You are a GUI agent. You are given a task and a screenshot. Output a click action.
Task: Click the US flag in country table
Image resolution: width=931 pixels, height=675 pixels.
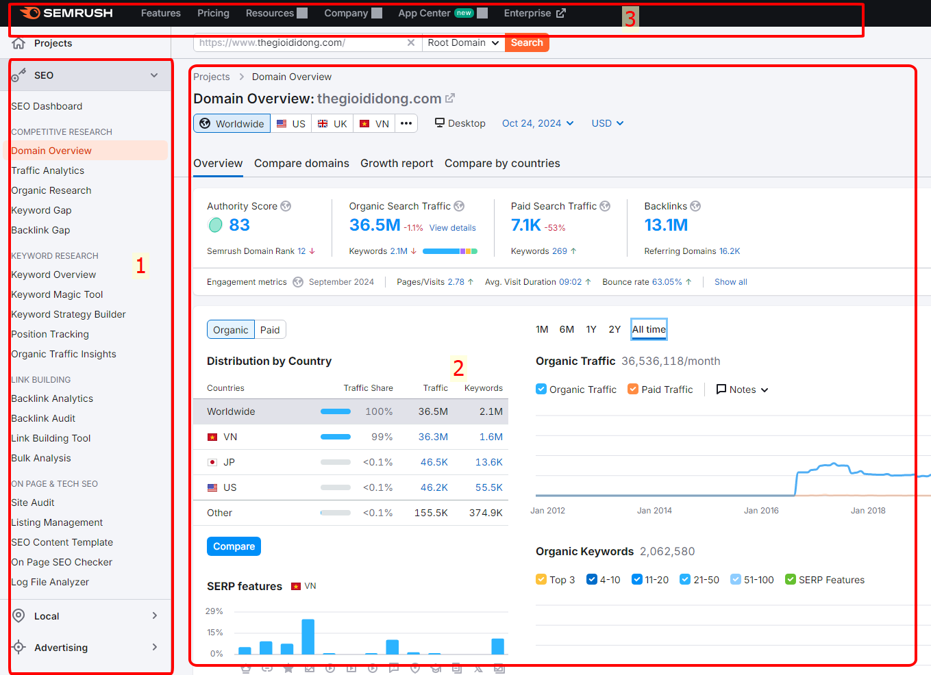[212, 487]
